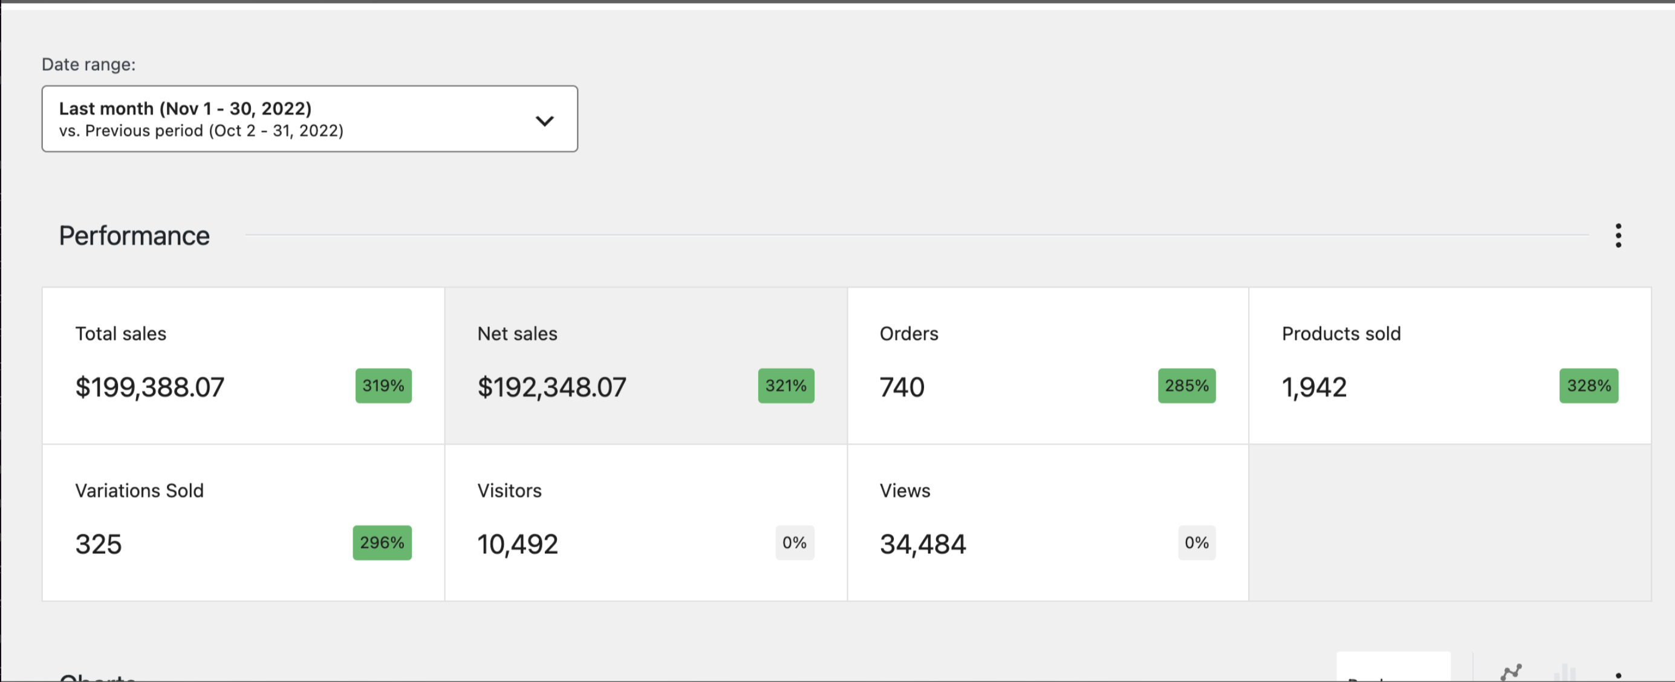Click the Performance section heading
Screen dimensions: 1675x682
coord(134,235)
